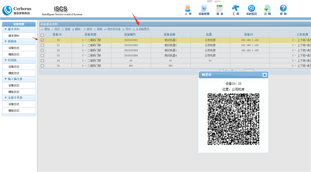The width and height of the screenshot is (311, 172).
Task: Click the 生成配置码 toolbar button
Action: pyautogui.click(x=141, y=30)
